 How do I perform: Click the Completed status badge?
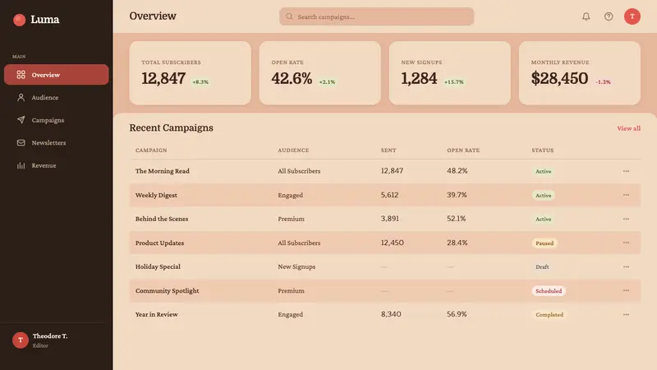[x=549, y=315]
